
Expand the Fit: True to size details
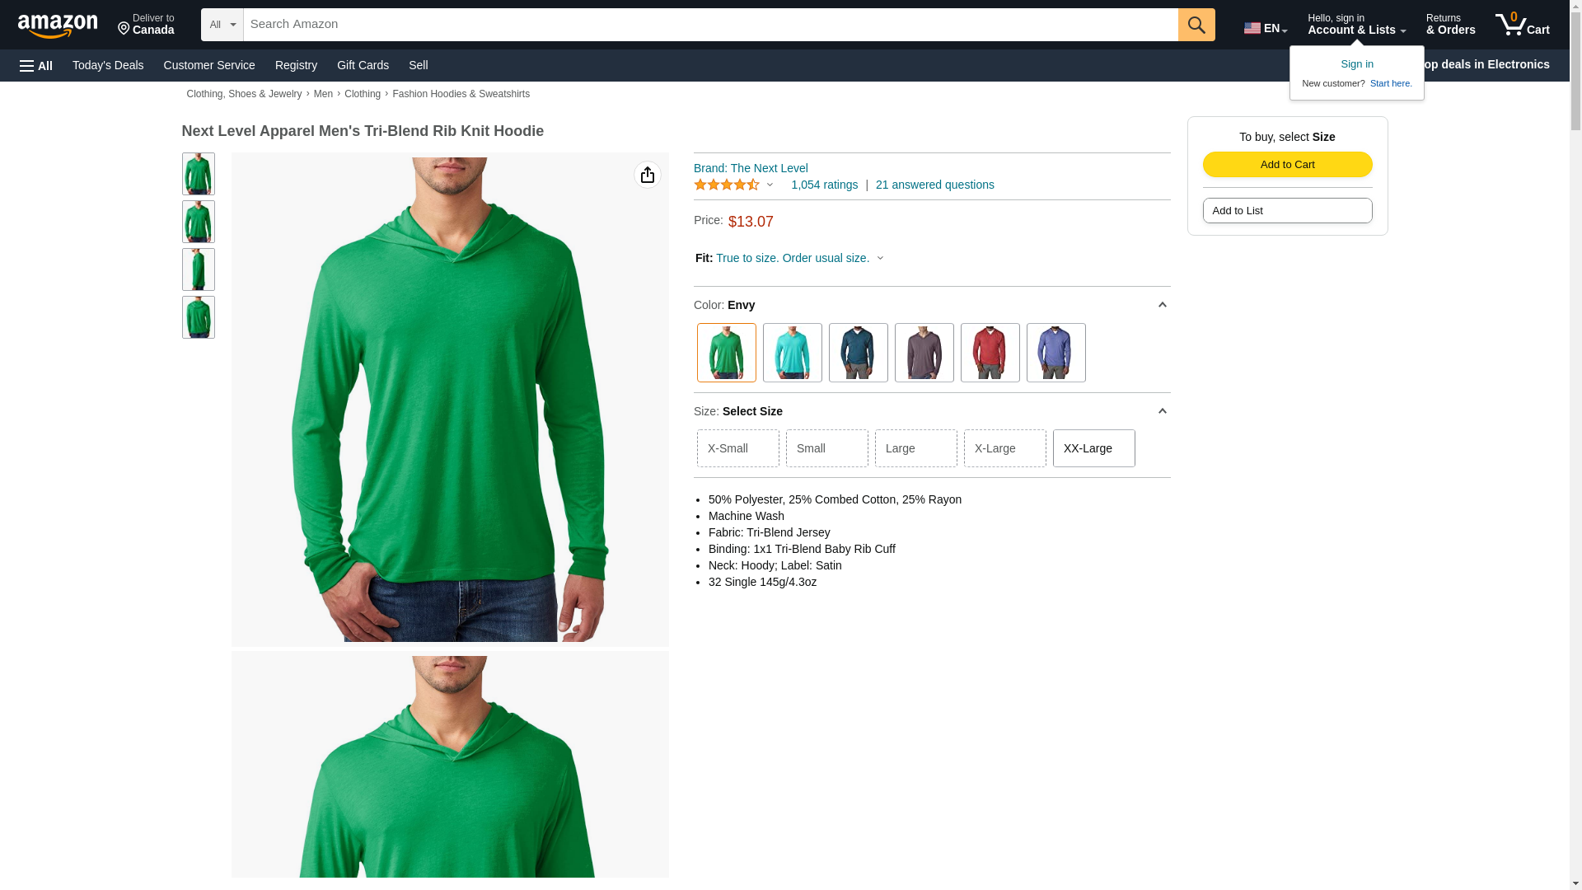tap(789, 258)
